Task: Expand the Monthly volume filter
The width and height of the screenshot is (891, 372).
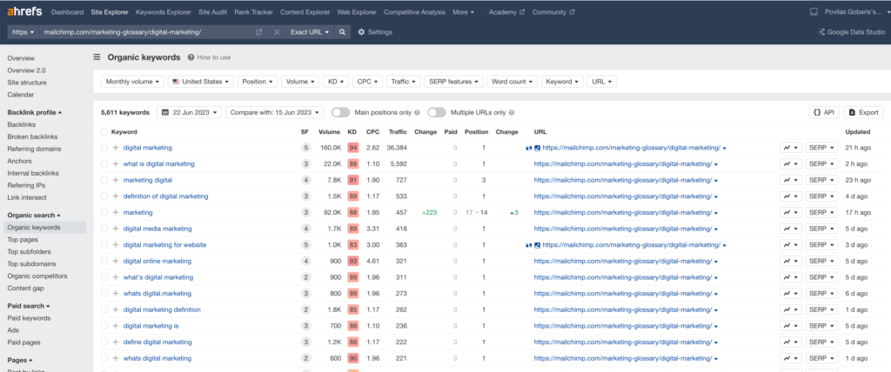Action: [x=132, y=82]
